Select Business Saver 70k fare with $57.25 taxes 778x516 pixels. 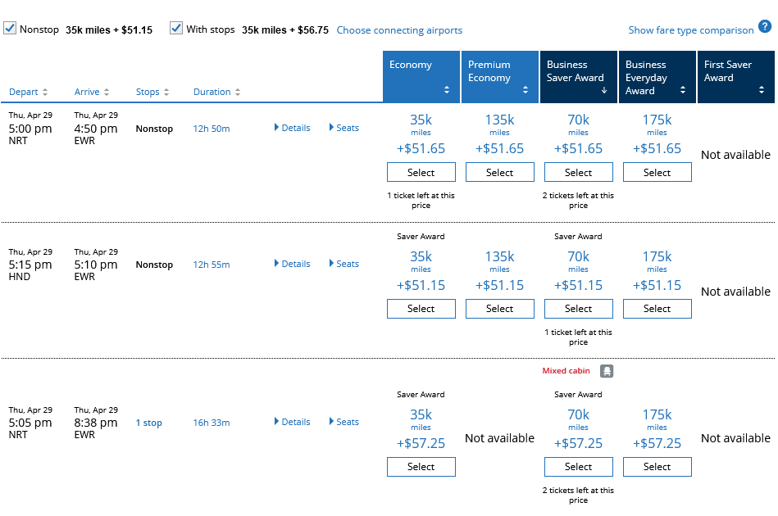coord(579,466)
